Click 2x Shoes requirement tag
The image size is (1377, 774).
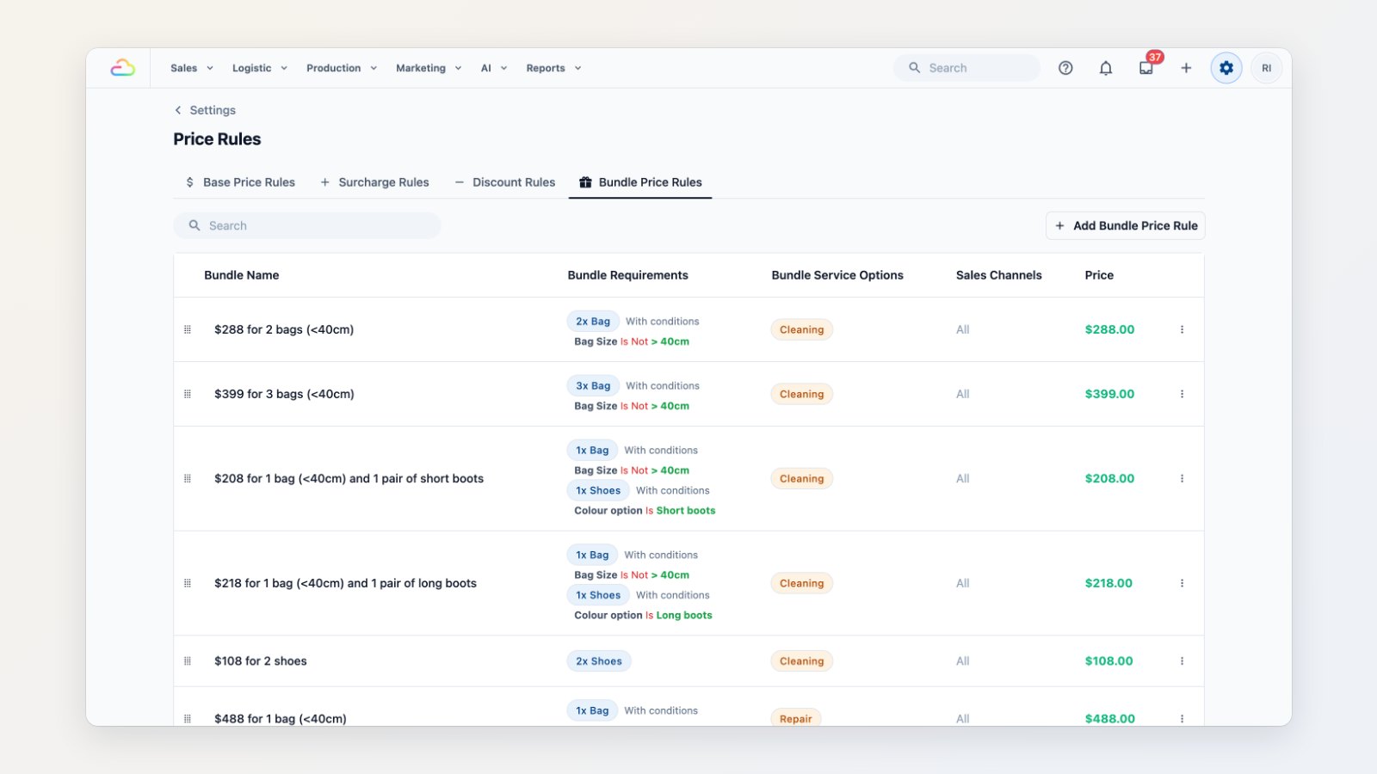(x=599, y=661)
